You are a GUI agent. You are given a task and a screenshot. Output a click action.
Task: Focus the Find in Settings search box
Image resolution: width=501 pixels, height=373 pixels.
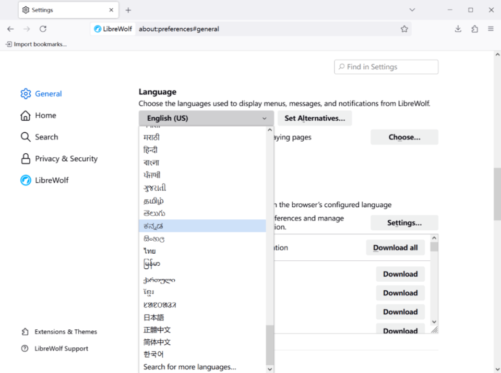click(x=386, y=67)
